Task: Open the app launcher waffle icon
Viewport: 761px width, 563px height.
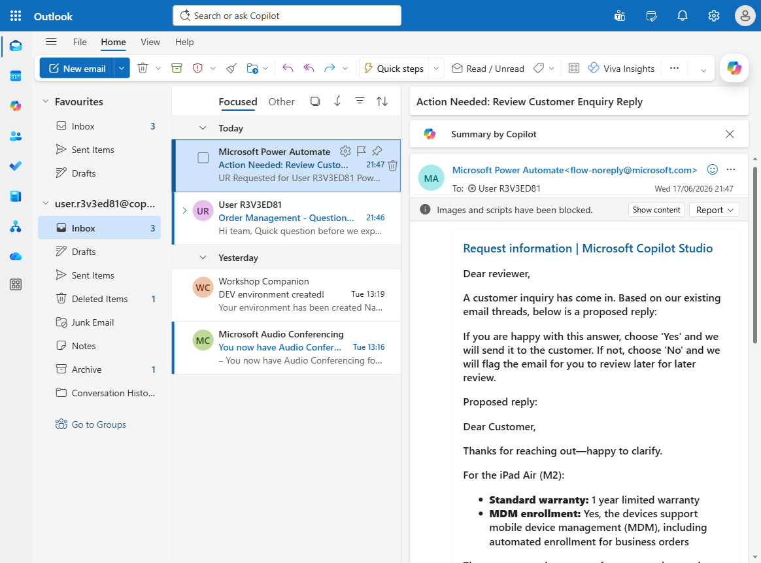Action: pos(16,16)
